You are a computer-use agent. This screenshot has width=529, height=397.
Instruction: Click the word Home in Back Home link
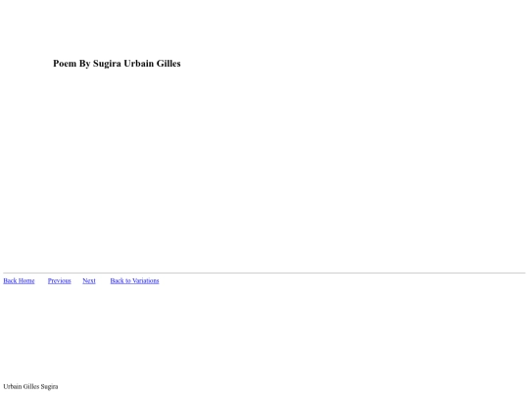(x=26, y=281)
